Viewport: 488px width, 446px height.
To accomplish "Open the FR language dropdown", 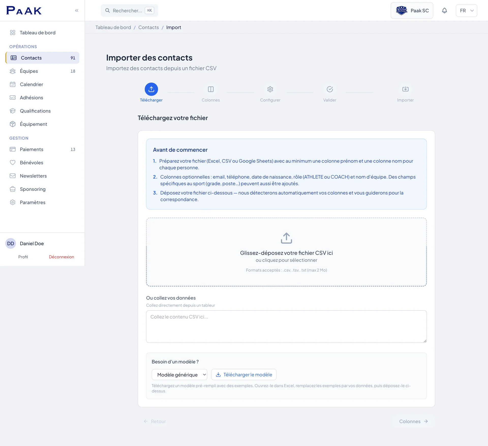I will click(x=466, y=10).
